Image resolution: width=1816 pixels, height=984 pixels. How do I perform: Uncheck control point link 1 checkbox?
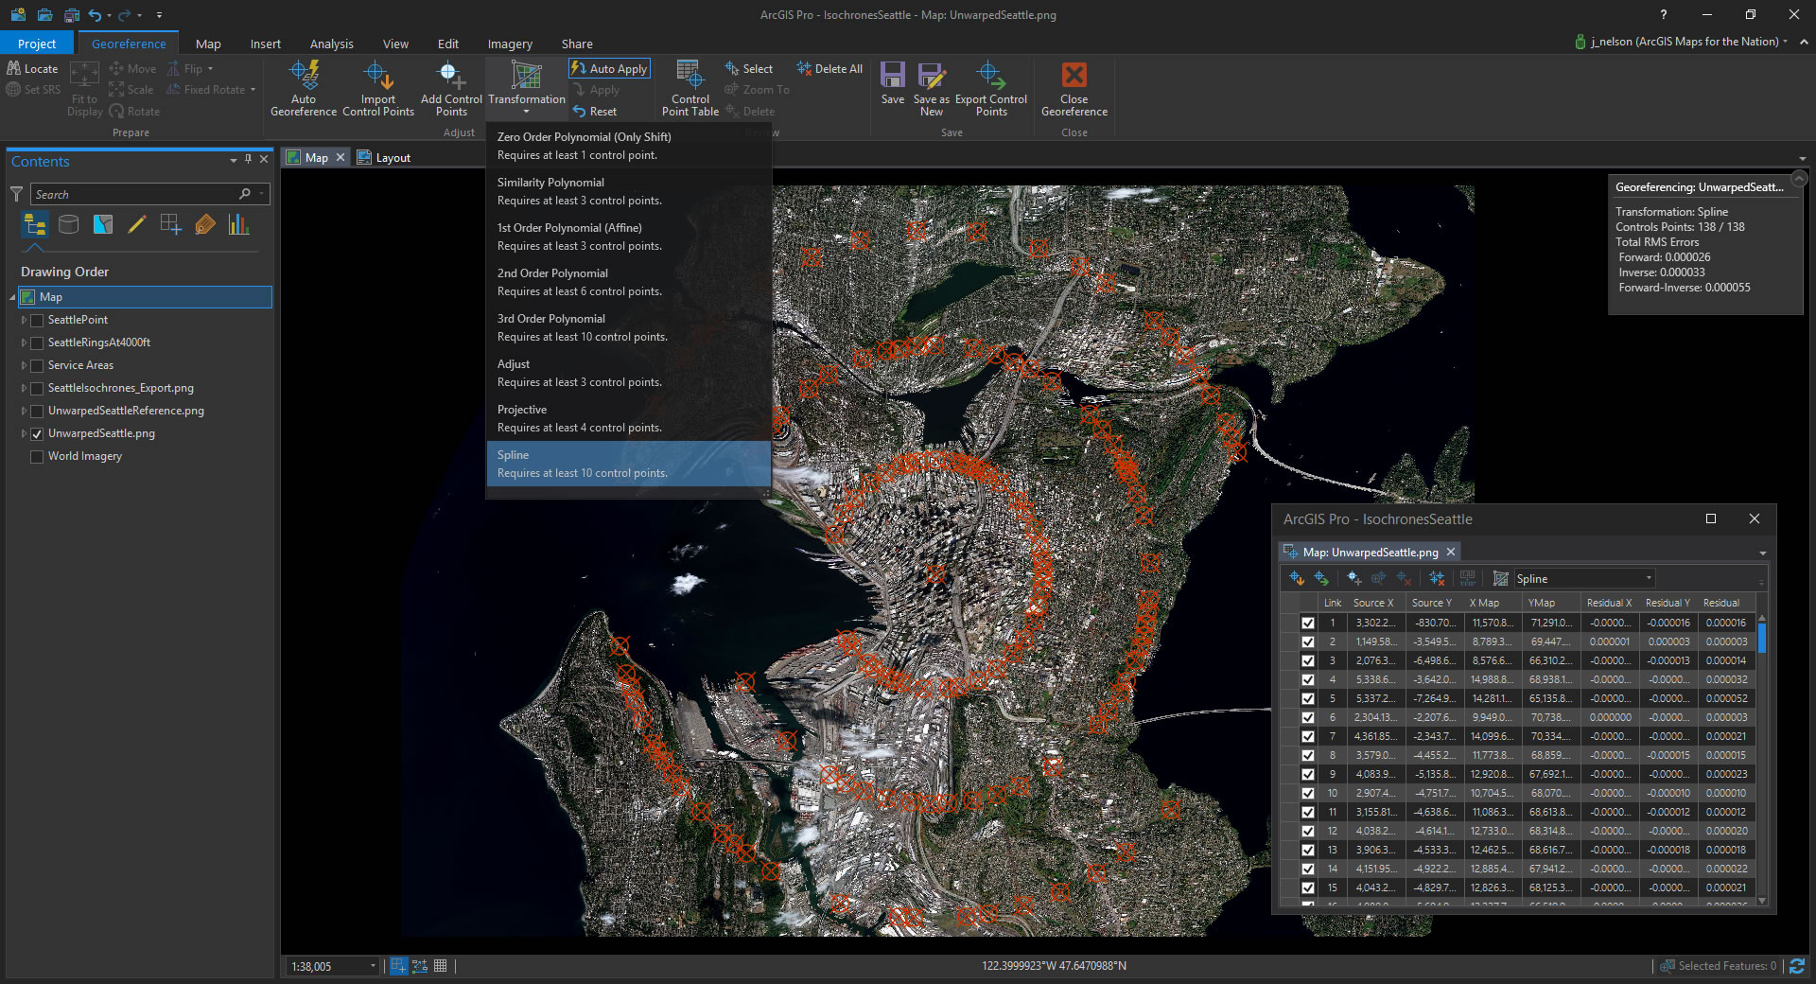point(1307,624)
